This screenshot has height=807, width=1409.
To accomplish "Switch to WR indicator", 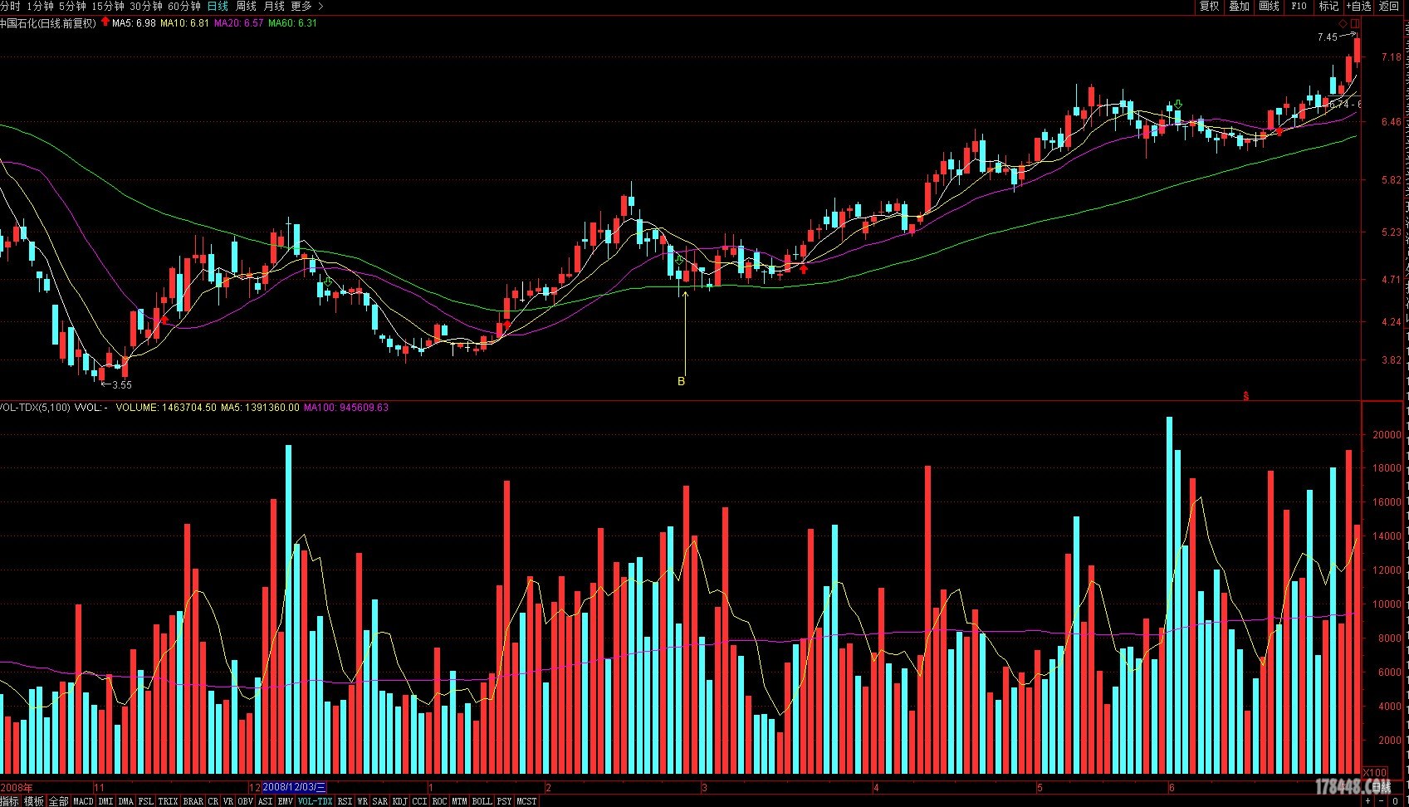I will [362, 801].
